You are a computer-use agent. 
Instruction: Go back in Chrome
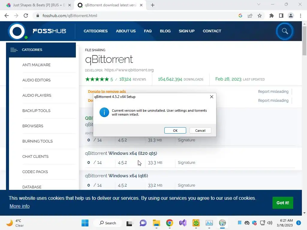7,16
